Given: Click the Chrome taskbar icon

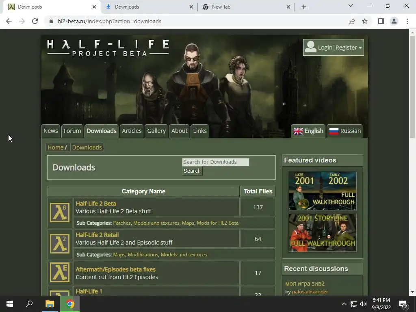Looking at the screenshot, I should point(70,304).
